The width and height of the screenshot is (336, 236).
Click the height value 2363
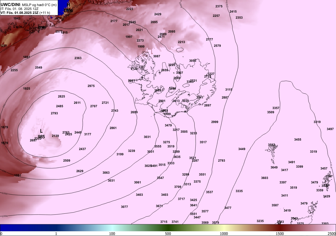[x=78, y=58]
